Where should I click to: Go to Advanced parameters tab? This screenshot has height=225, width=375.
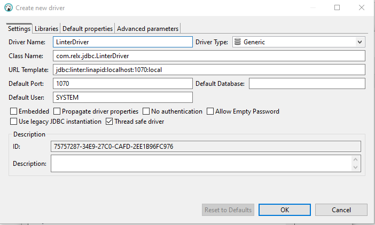[148, 28]
